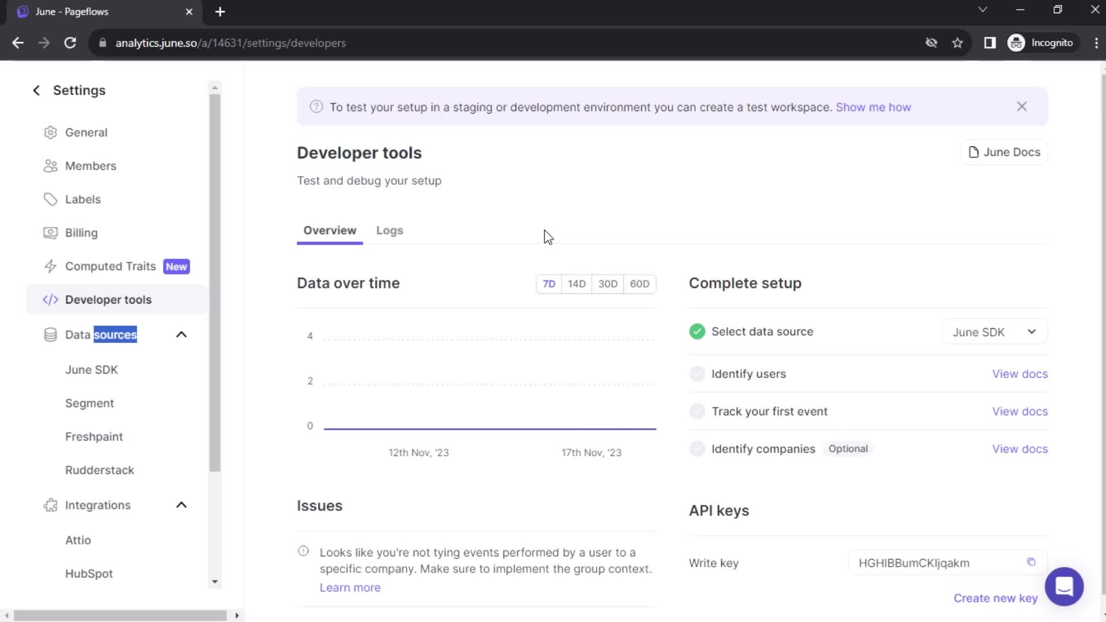Click the 30D data range button
1106x622 pixels.
(608, 283)
